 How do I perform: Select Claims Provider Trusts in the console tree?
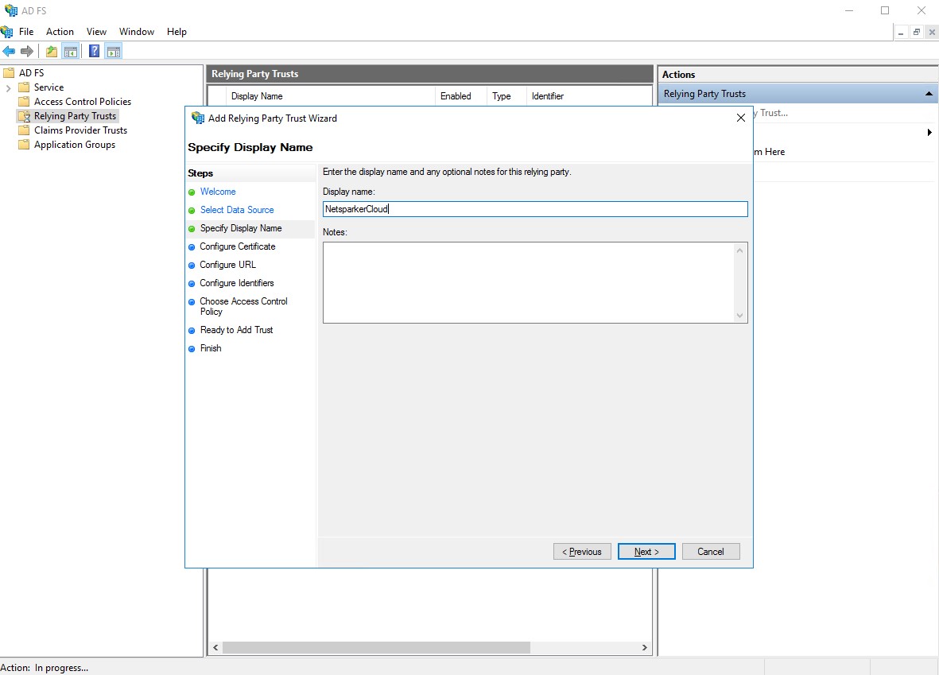[x=80, y=130]
